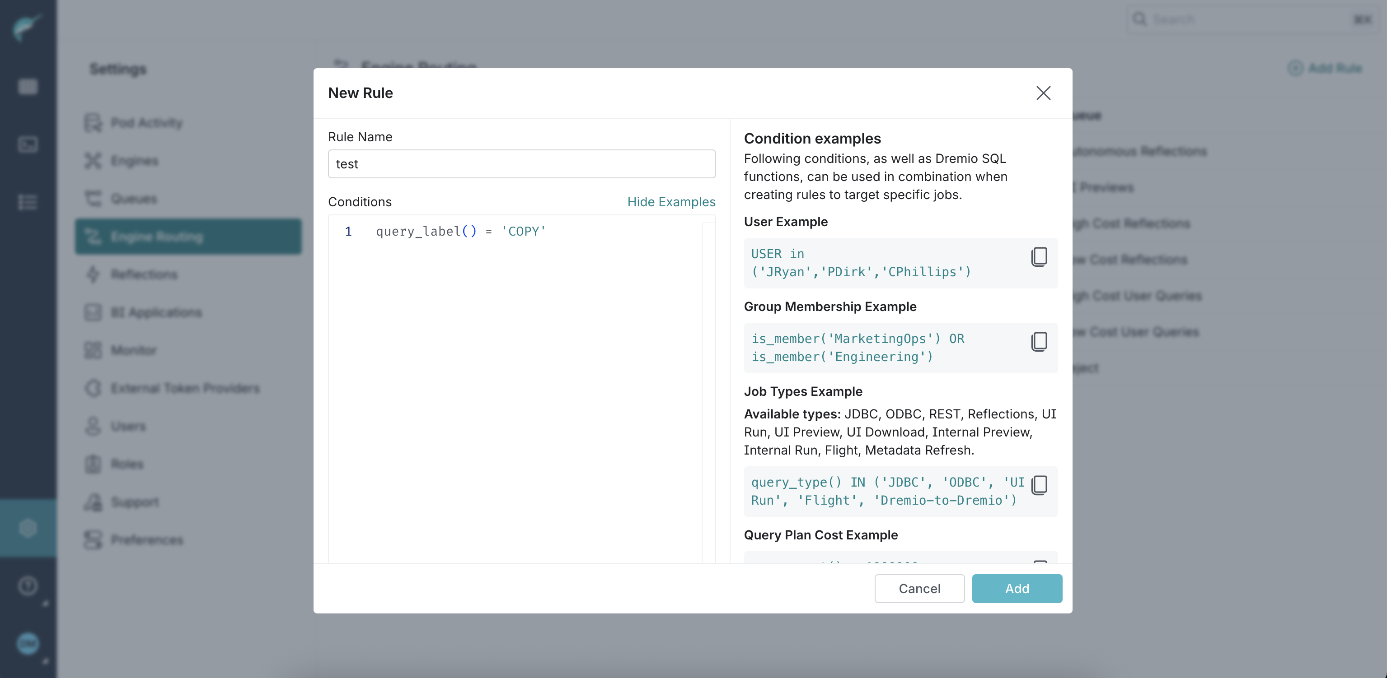1387x678 pixels.
Task: Click the user avatar in sidebar
Action: (28, 644)
